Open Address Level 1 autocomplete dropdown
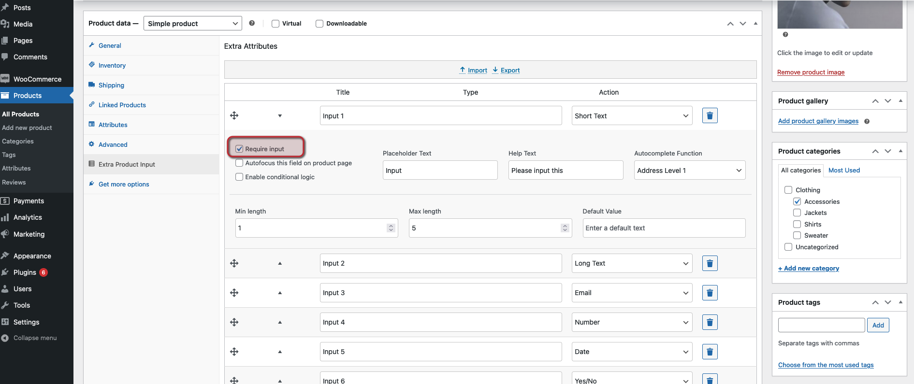 coord(690,170)
